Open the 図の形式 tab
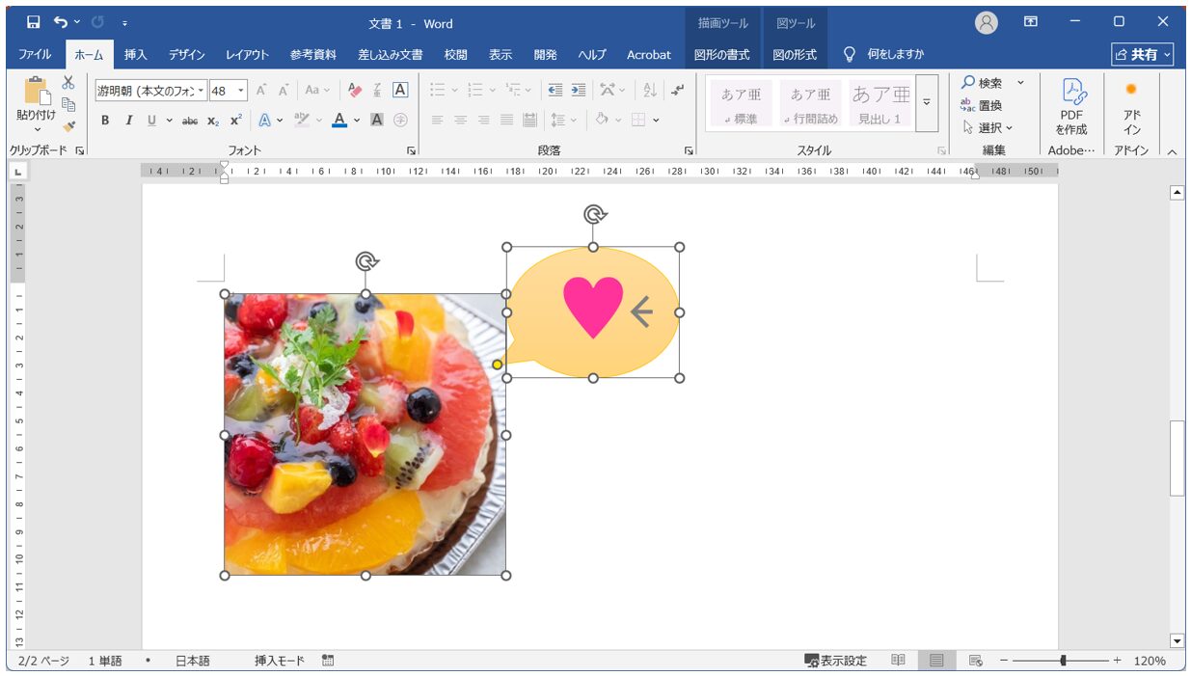The height and width of the screenshot is (676, 1191). (x=795, y=55)
